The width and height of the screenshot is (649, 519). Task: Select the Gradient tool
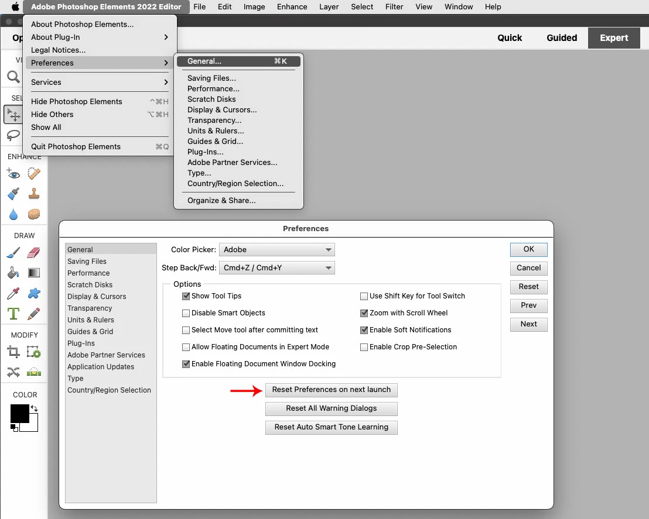[x=34, y=273]
